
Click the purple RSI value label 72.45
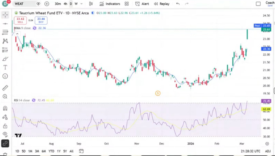pos(266,101)
